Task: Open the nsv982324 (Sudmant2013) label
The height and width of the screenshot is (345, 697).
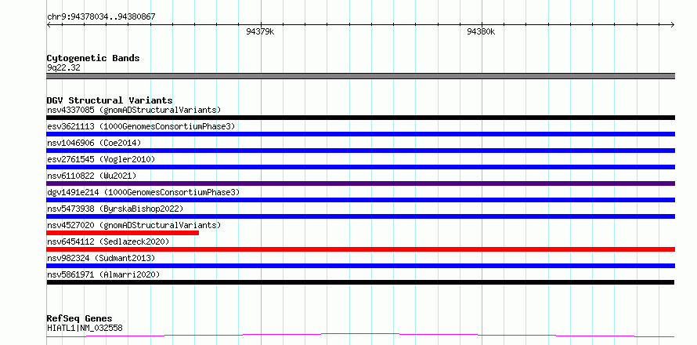Action: (x=101, y=258)
